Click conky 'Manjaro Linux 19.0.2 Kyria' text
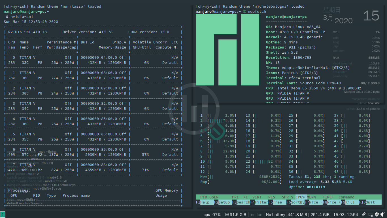 coord(362,92)
